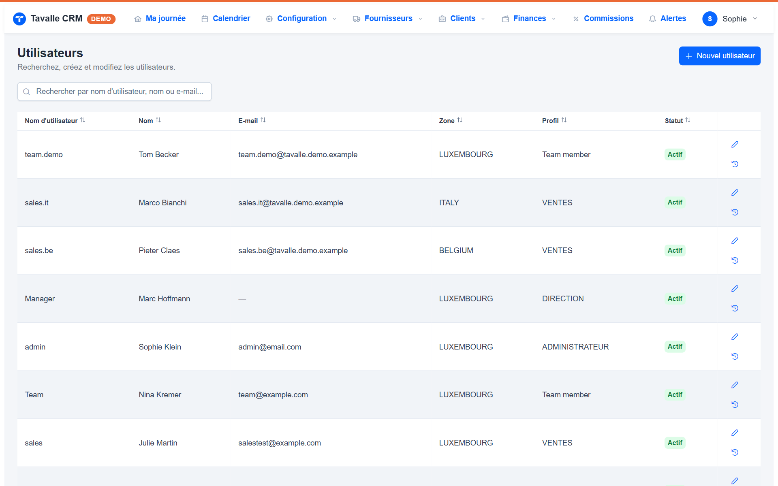Click Nouvel utilisateur button
This screenshot has width=778, height=486.
click(720, 56)
